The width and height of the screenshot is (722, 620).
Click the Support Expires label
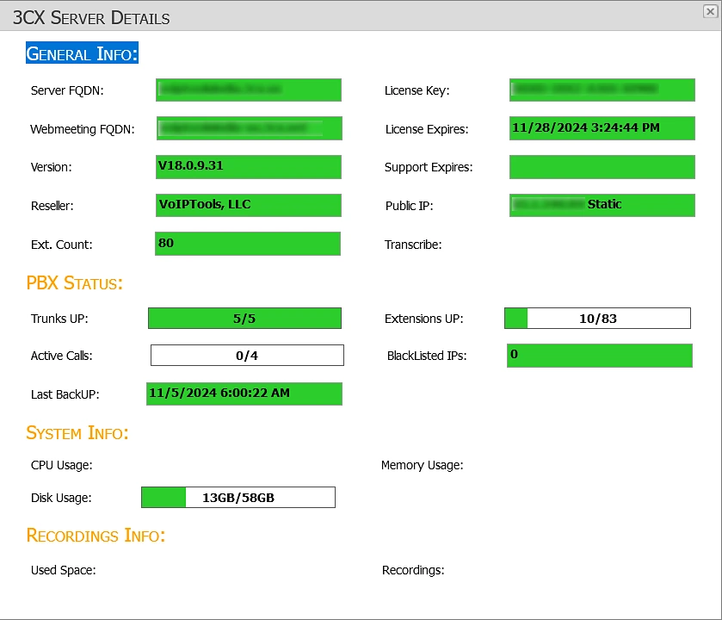point(429,167)
